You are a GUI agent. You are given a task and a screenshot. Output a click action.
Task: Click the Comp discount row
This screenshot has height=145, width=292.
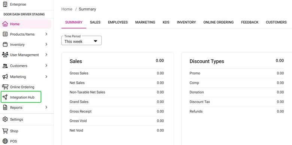(x=237, y=83)
